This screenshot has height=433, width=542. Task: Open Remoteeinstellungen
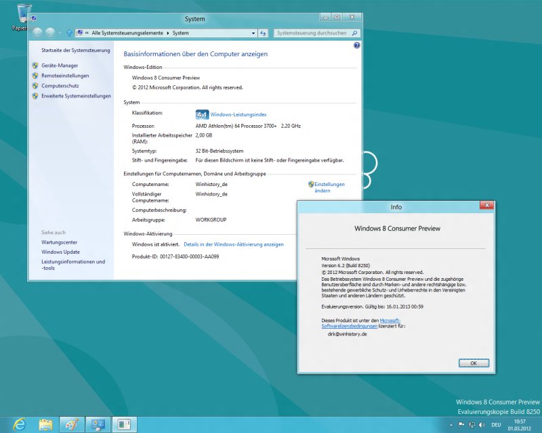65,76
